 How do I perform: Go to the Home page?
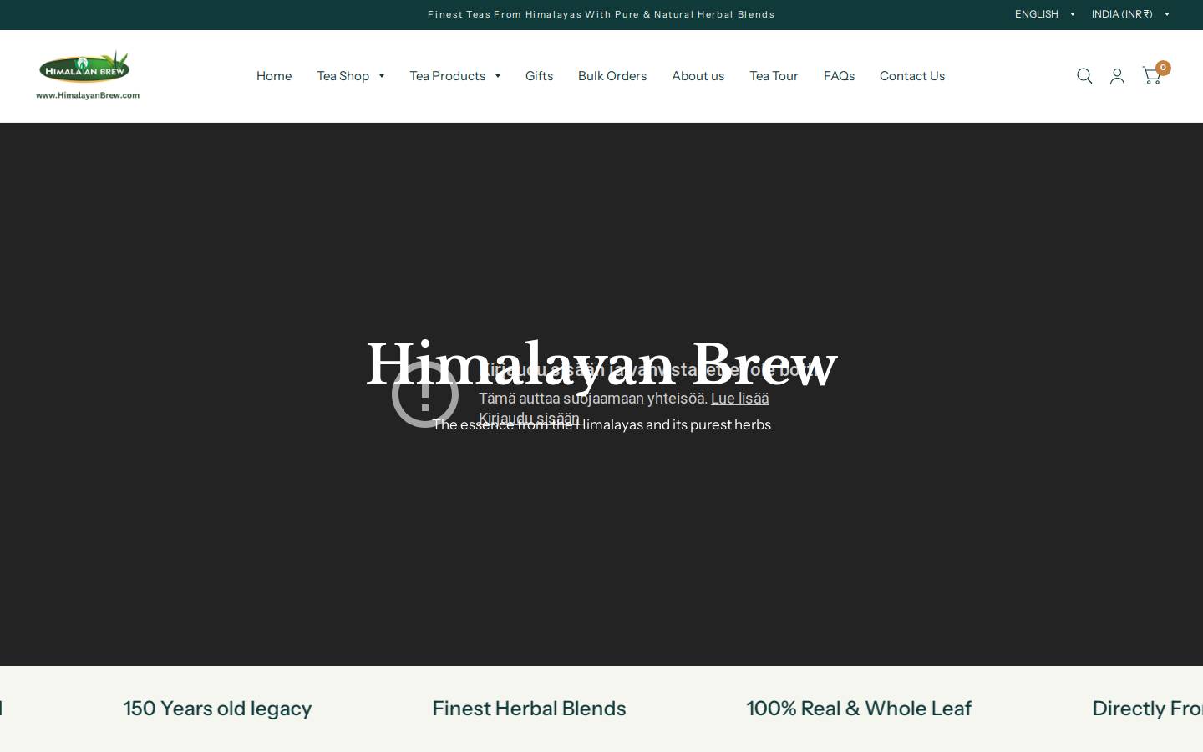[274, 76]
